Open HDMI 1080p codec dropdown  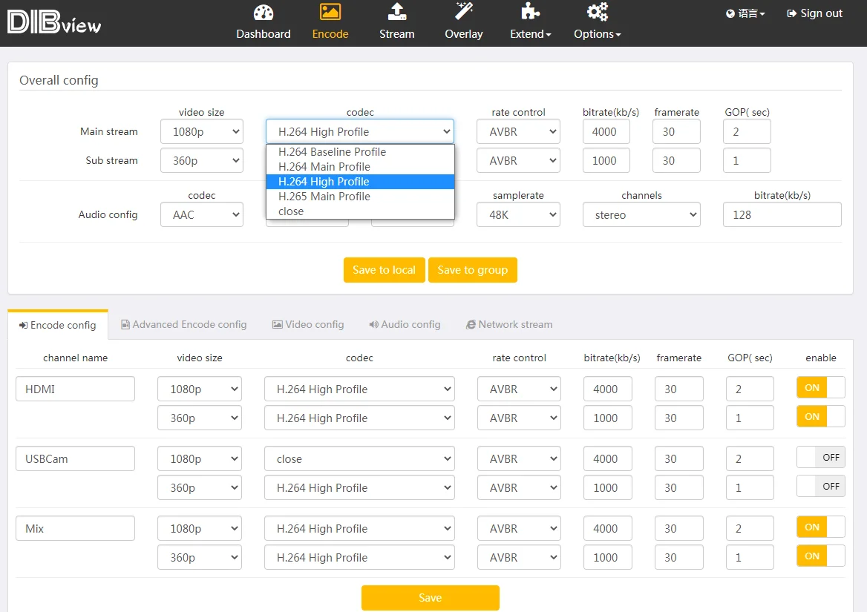359,389
